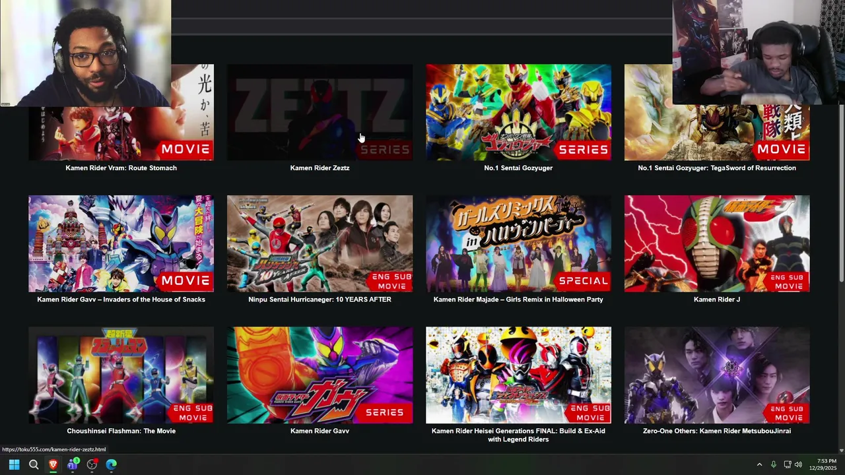Open the volume speaker tray icon

(x=798, y=464)
